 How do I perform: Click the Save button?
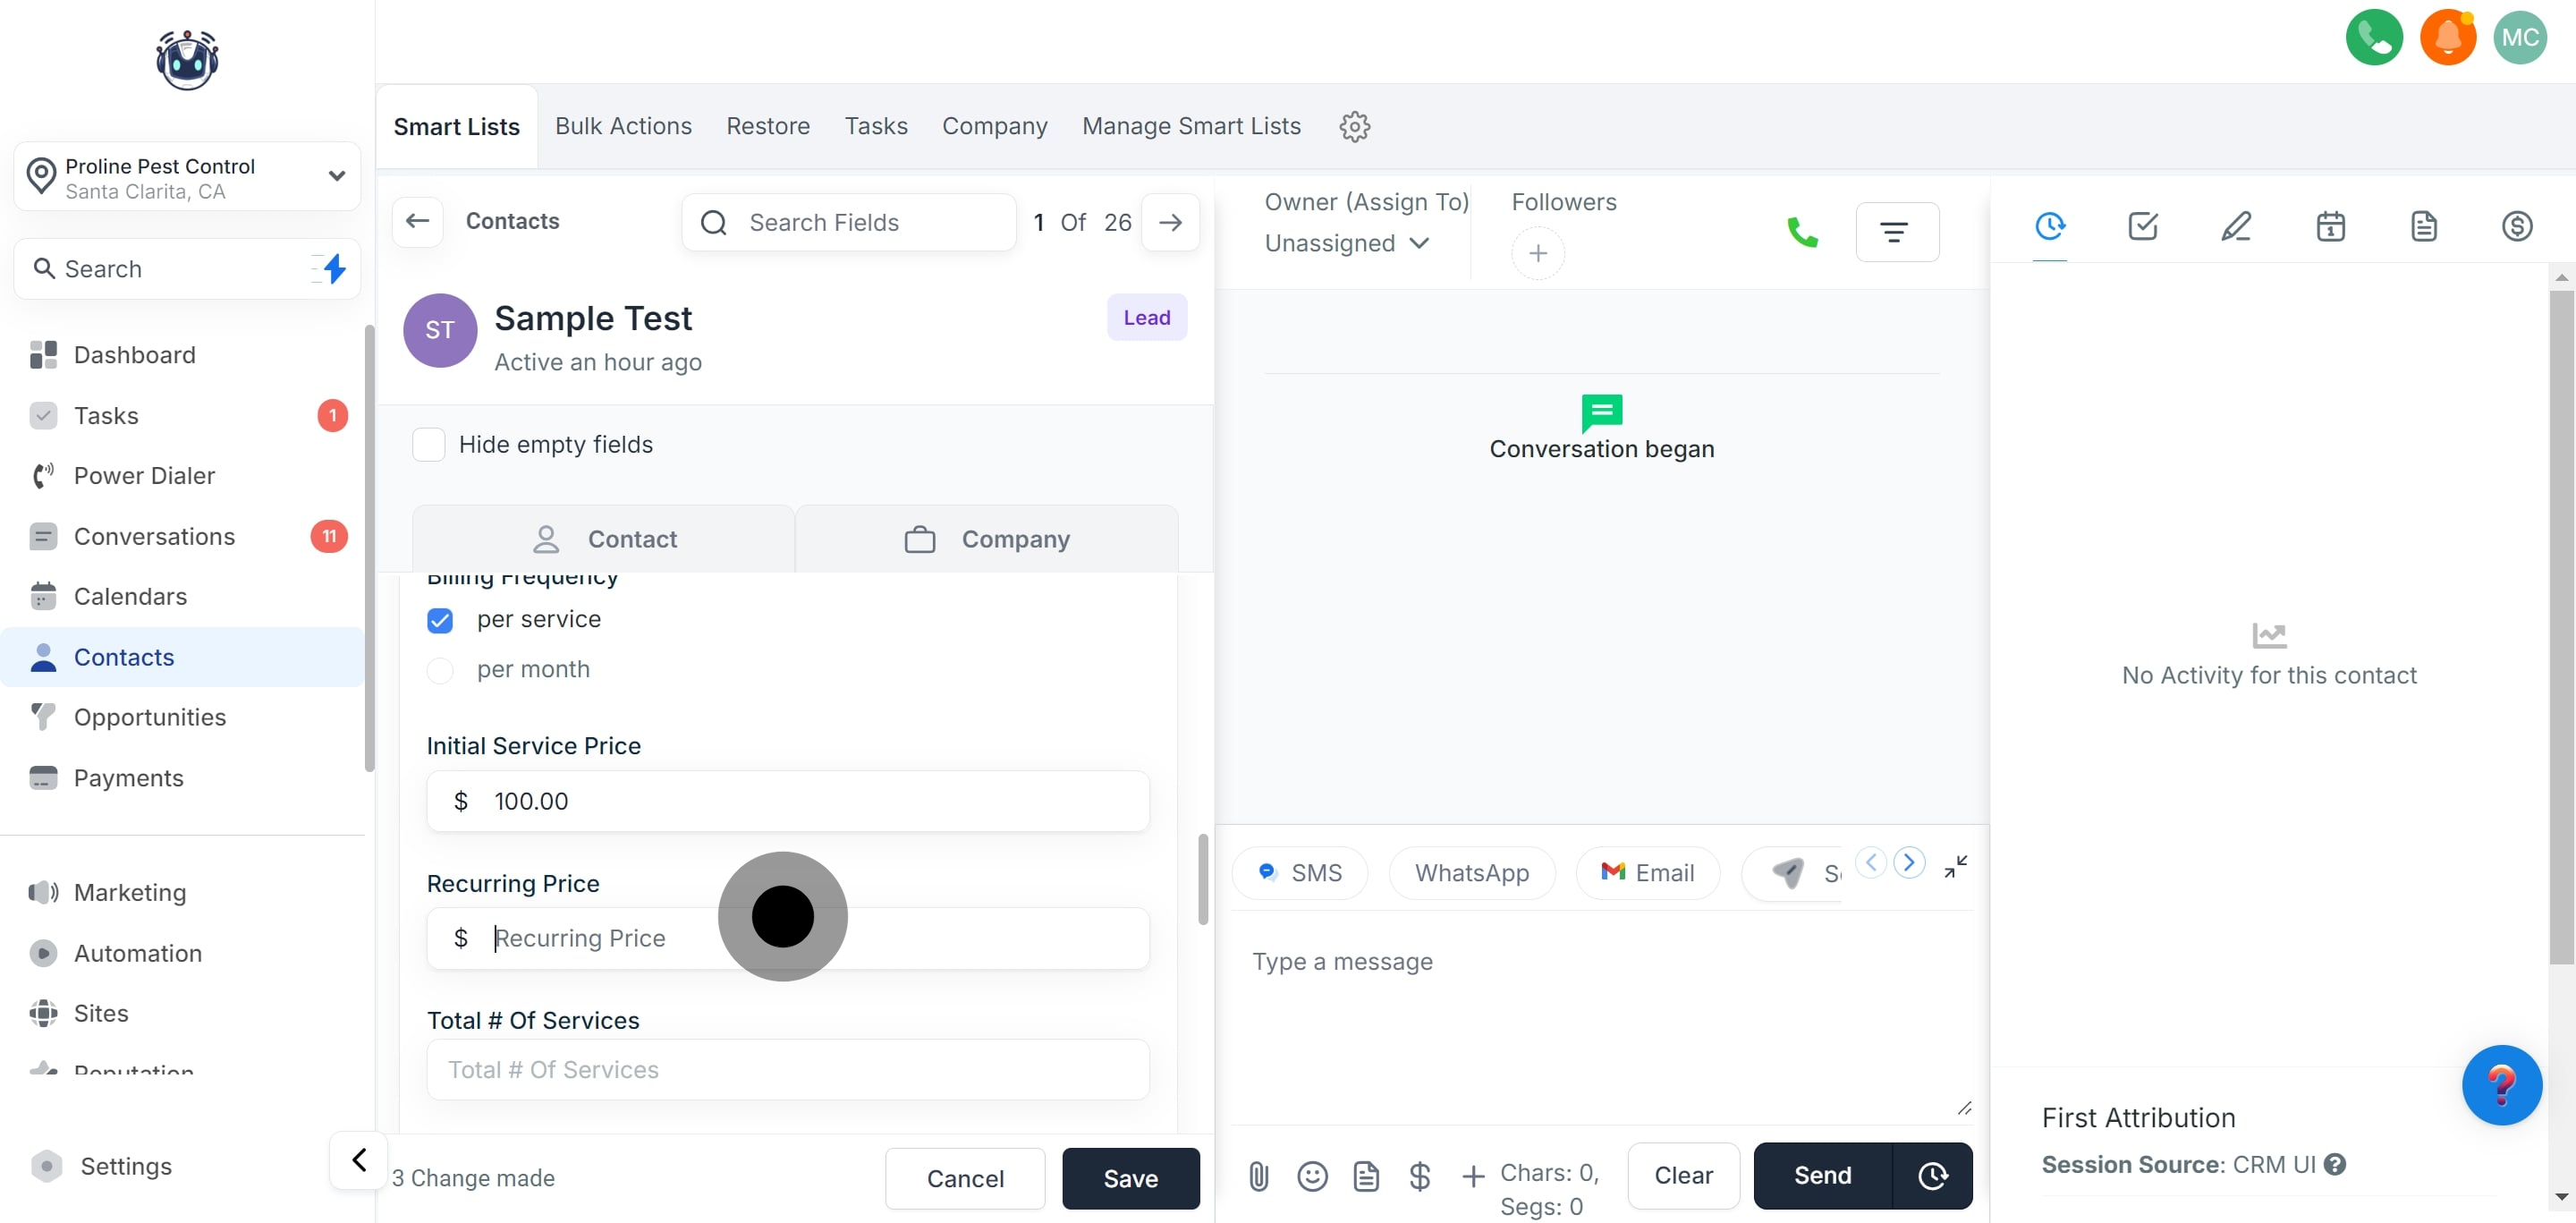pyautogui.click(x=1130, y=1178)
